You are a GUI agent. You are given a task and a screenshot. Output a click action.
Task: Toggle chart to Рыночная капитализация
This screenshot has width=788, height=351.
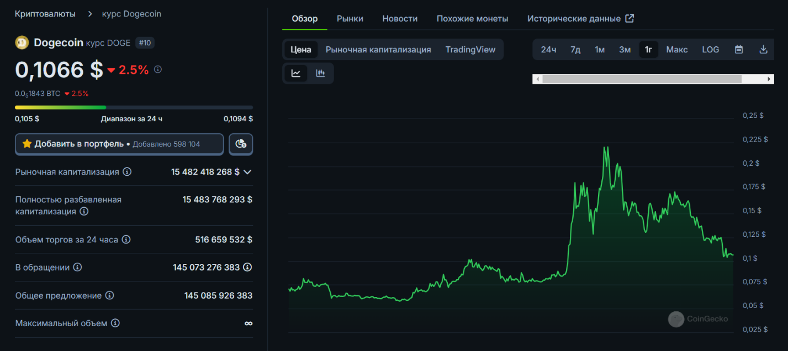point(378,50)
